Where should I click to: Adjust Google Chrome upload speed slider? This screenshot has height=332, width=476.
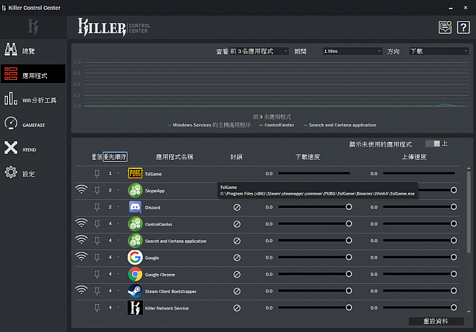pos(420,274)
